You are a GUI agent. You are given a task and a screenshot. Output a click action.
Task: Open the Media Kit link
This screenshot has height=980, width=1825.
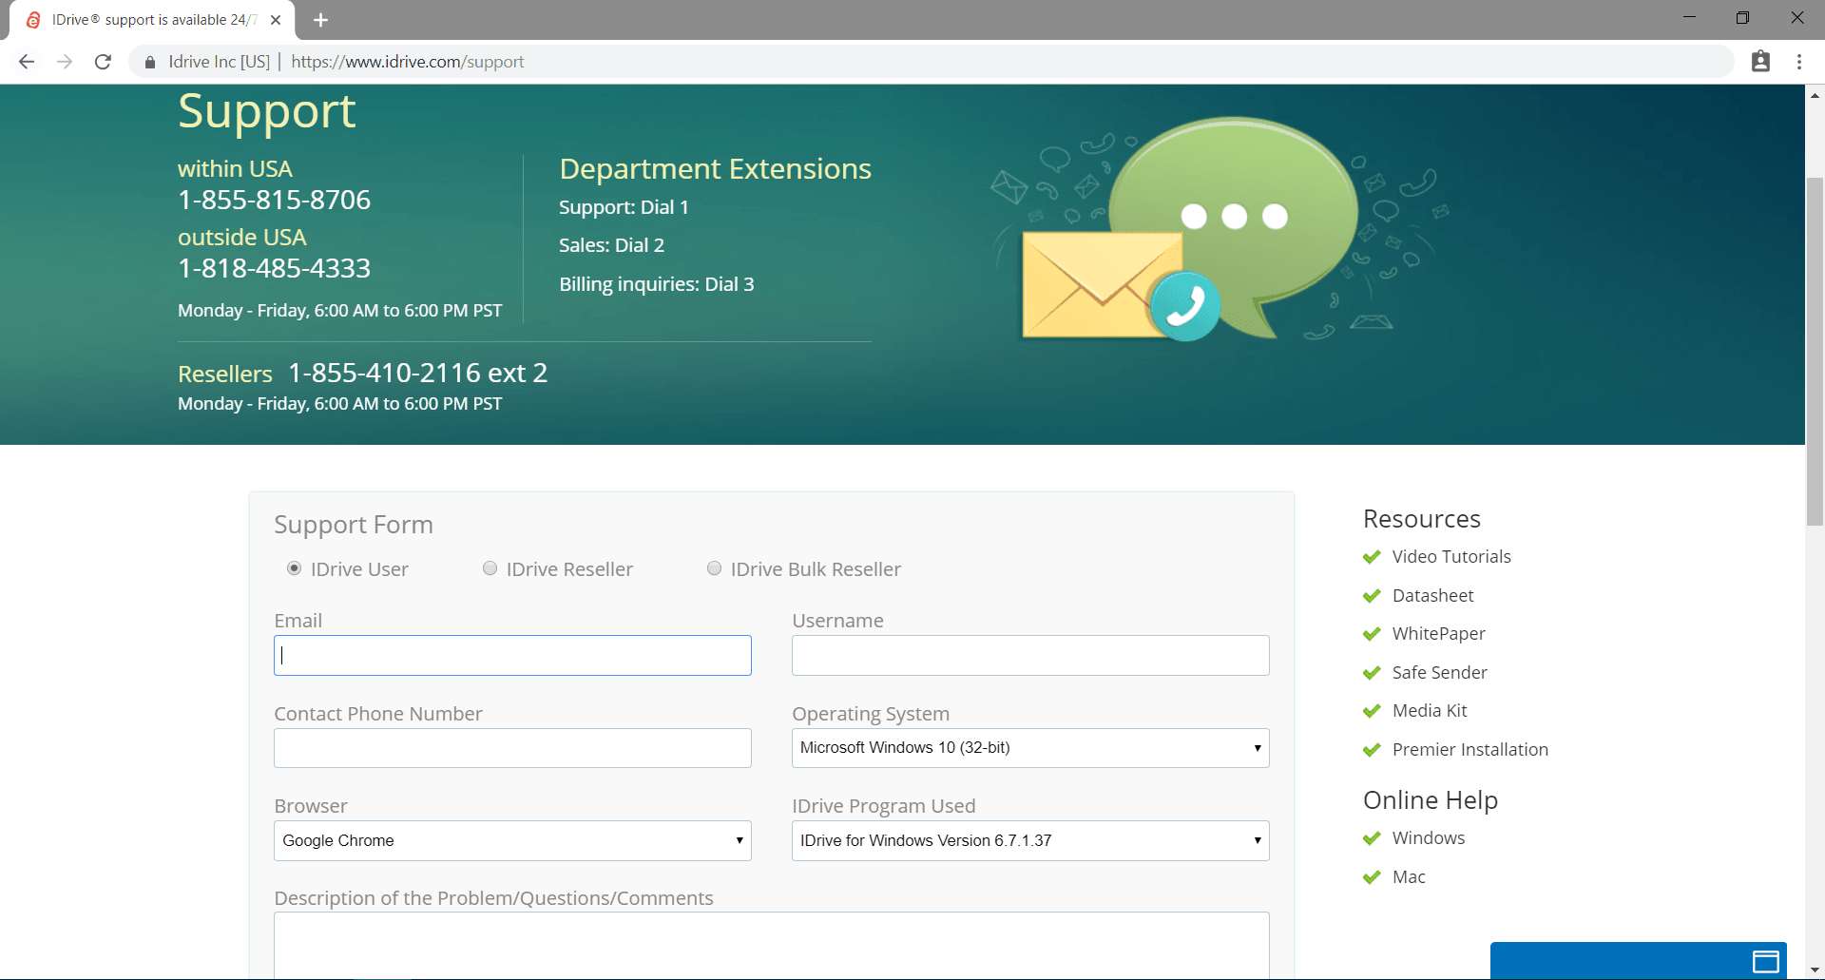click(x=1430, y=711)
